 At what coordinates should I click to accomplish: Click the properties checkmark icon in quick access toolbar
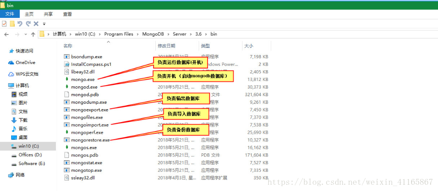pos(4,24)
